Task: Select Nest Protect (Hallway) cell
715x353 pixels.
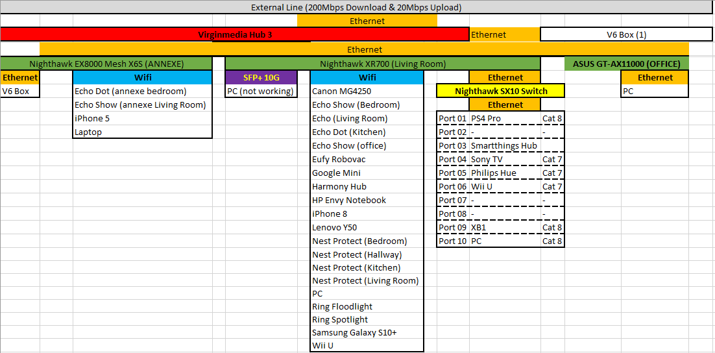Action: [367, 254]
